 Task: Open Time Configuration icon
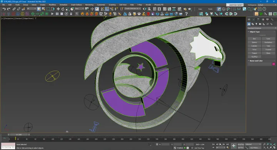pyautogui.click(x=228, y=148)
